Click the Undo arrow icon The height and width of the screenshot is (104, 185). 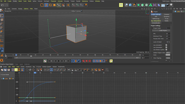pyautogui.click(x=2, y=5)
